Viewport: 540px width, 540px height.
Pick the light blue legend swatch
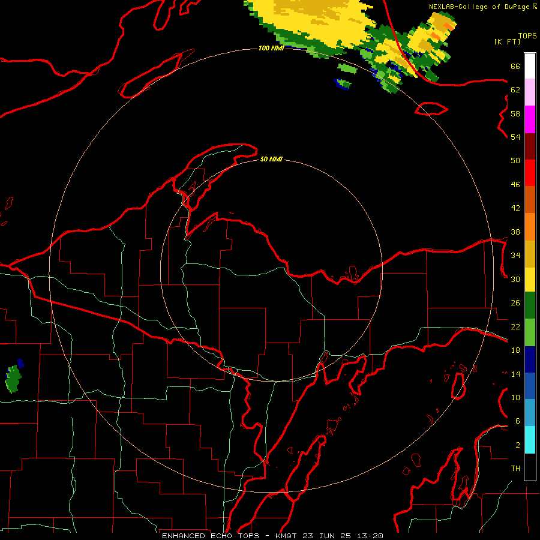coord(530,413)
